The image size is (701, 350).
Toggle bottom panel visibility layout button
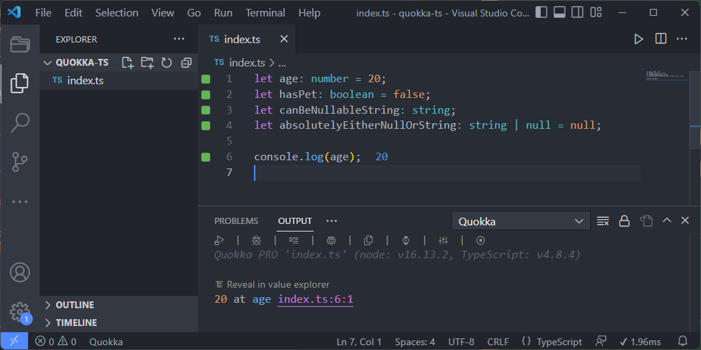coord(559,12)
